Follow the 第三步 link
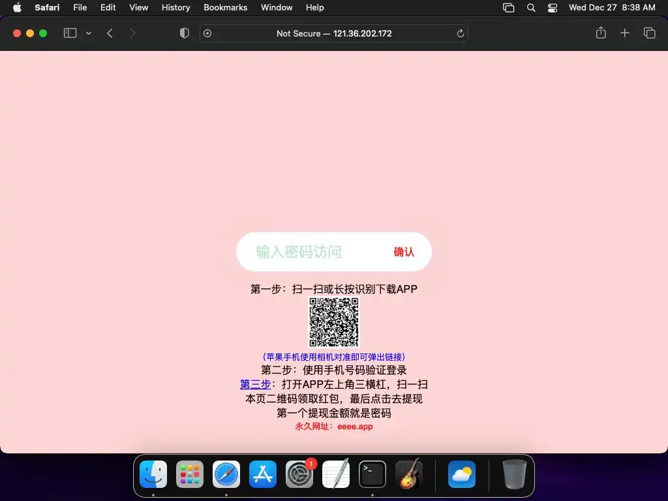Viewport: 668px width, 501px height. [255, 384]
